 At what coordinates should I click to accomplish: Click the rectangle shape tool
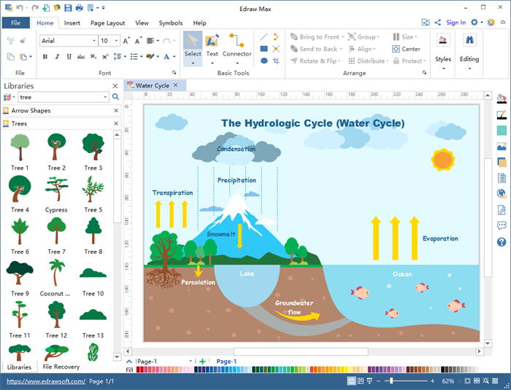tap(264, 49)
